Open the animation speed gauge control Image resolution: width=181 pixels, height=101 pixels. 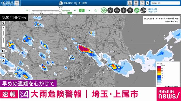coord(96,10)
